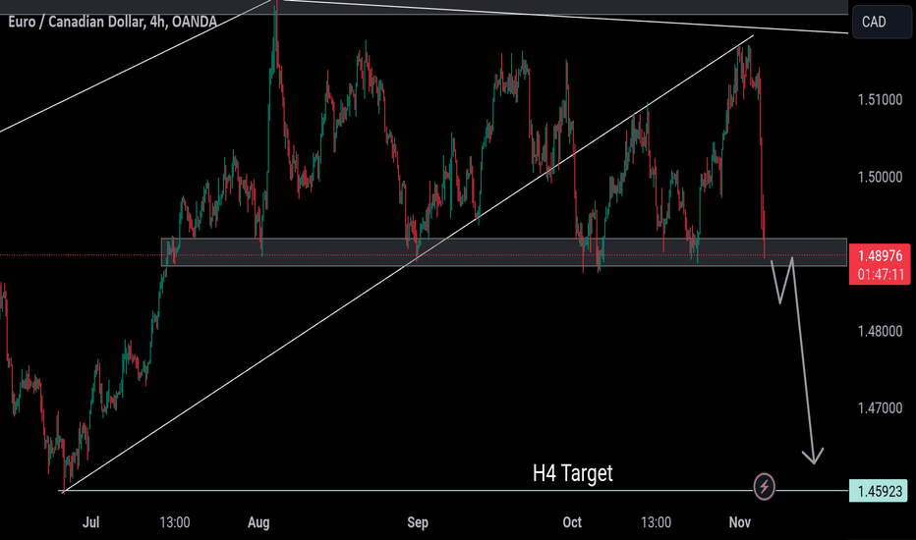This screenshot has height=540, width=916.
Task: Click the candle countdown timer 01:47:11
Action: (881, 274)
